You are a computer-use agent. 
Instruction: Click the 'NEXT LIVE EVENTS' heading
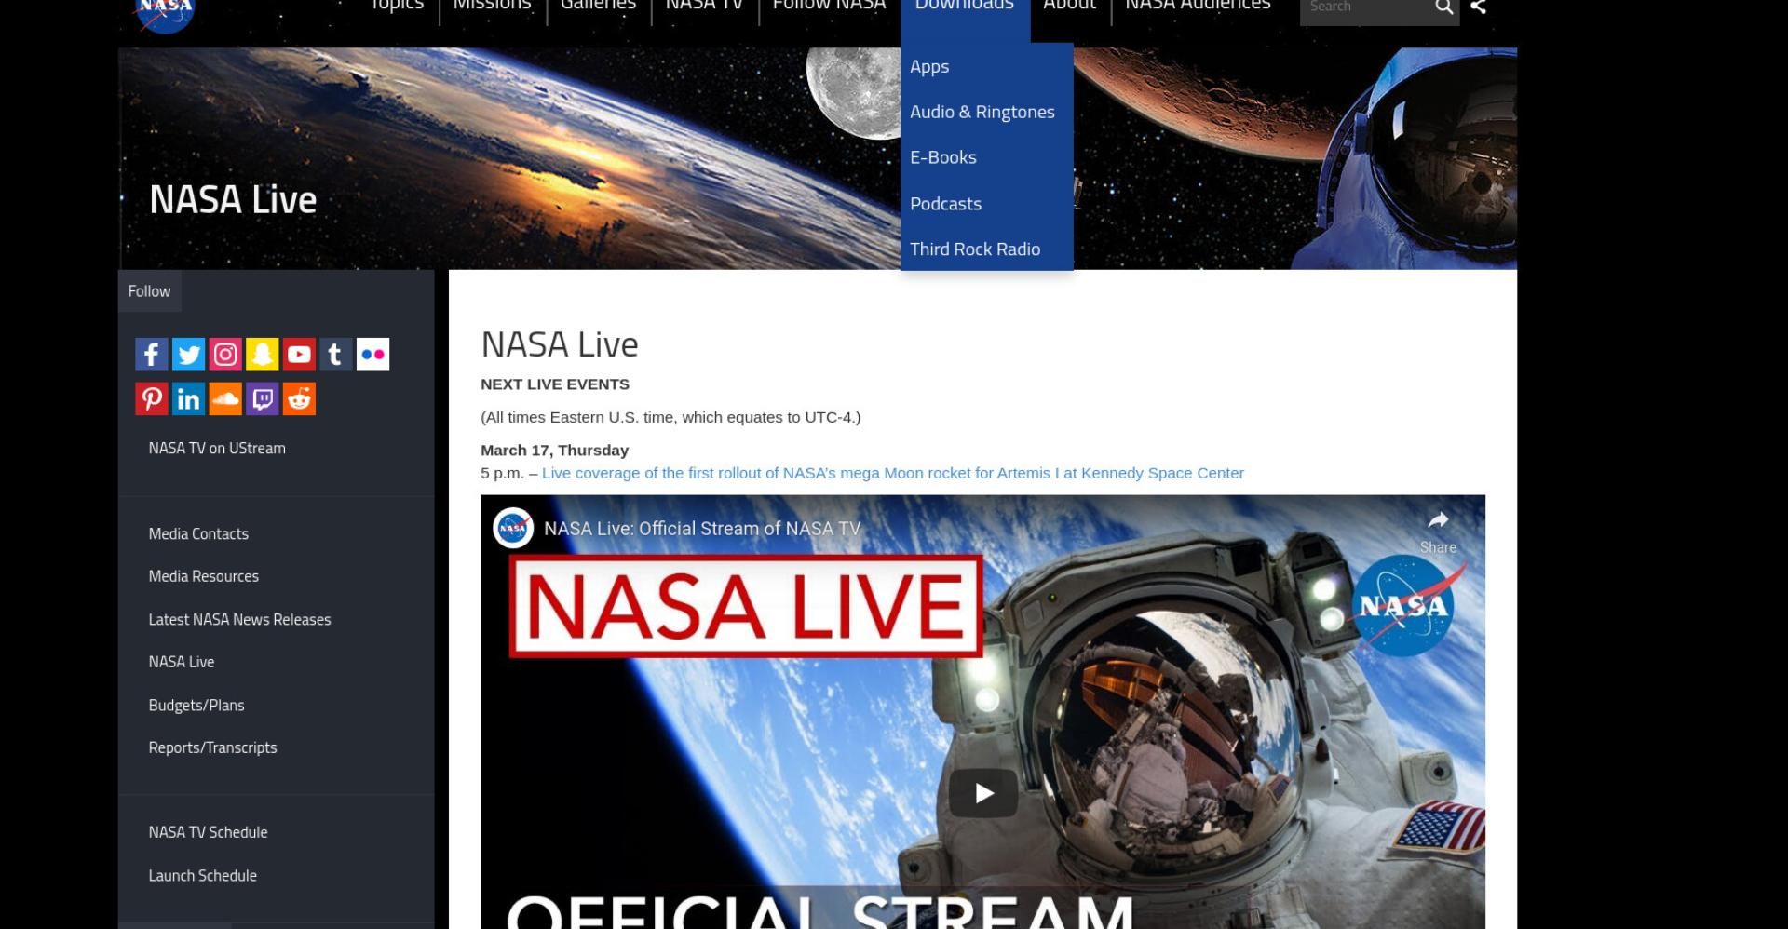(555, 384)
